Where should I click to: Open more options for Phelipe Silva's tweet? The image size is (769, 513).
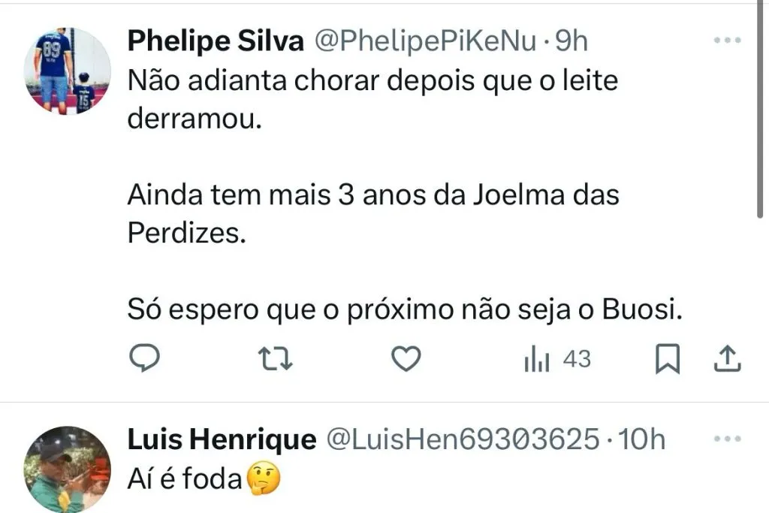tap(727, 41)
